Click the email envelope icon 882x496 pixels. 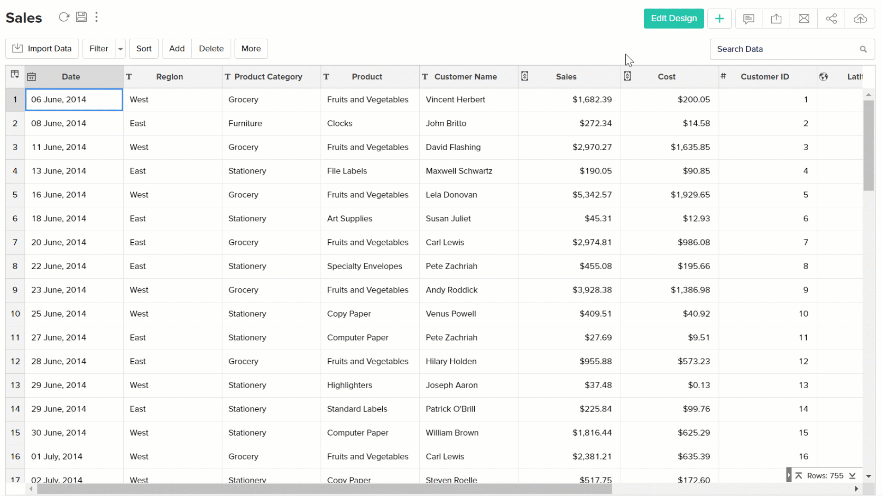click(803, 18)
